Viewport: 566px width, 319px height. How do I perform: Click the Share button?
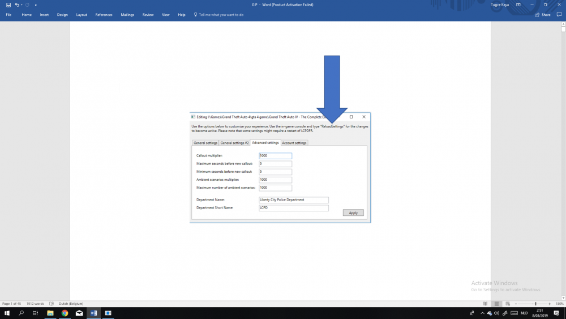(543, 15)
